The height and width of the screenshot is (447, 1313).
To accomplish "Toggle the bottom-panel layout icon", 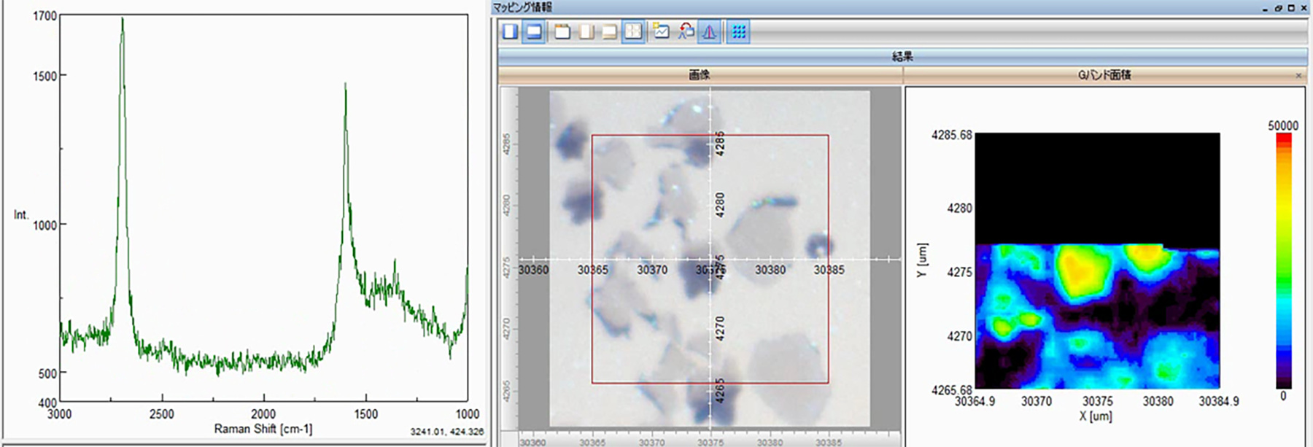I will pos(534,31).
